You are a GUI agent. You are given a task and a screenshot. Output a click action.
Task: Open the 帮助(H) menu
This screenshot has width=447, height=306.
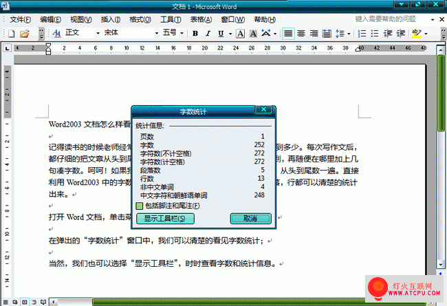pyautogui.click(x=265, y=19)
